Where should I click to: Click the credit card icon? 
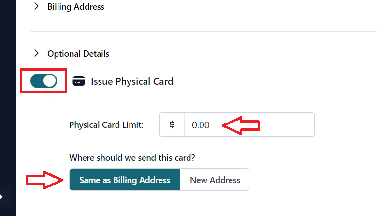78,81
